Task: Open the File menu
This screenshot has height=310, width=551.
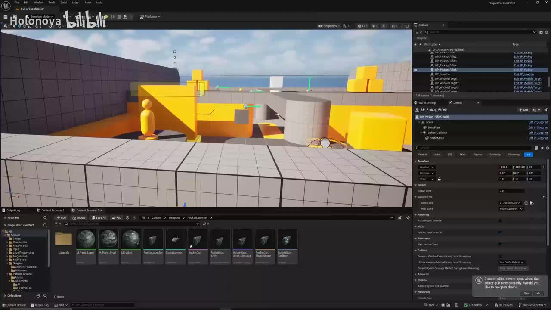Action: click(x=16, y=3)
